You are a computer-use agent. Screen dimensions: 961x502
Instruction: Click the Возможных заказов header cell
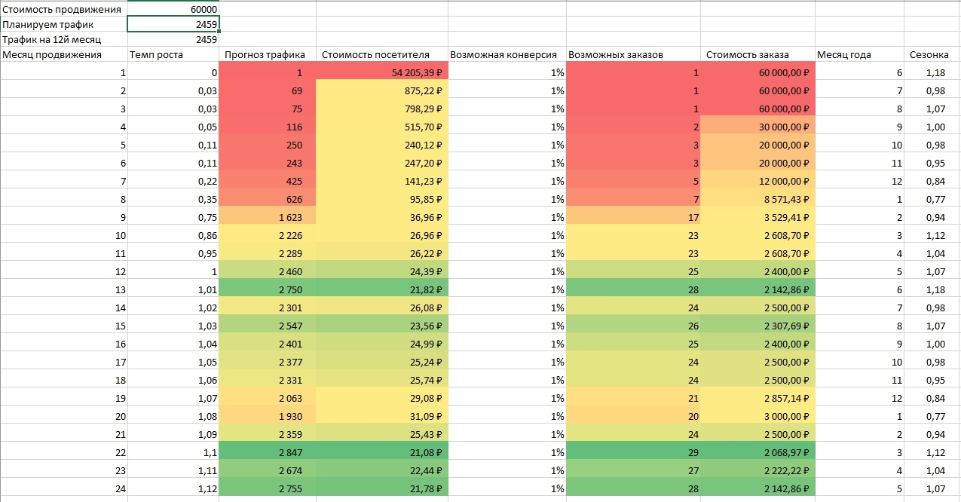coord(633,54)
